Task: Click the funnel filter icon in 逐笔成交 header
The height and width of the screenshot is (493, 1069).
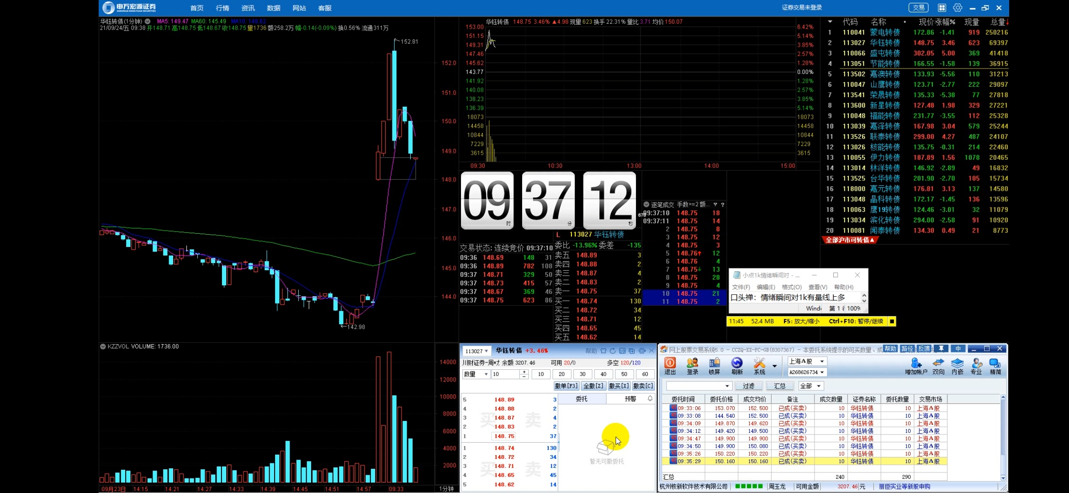Action: [715, 205]
